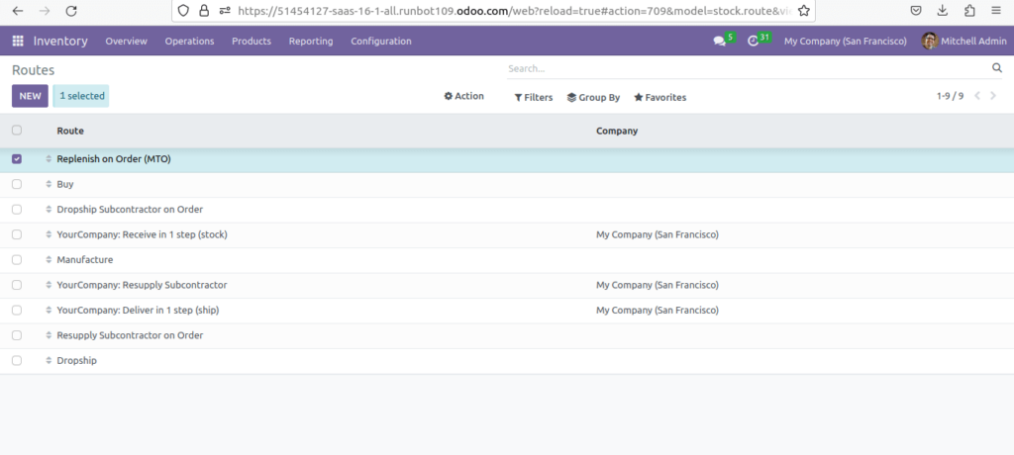The width and height of the screenshot is (1014, 455).
Task: Open browser downloads panel
Action: coord(943,10)
